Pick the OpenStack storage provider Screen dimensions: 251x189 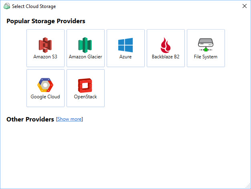[85, 88]
